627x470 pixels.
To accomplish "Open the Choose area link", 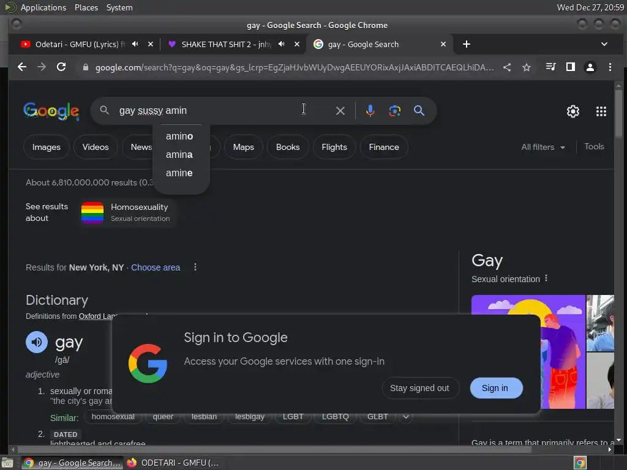I will pyautogui.click(x=156, y=267).
